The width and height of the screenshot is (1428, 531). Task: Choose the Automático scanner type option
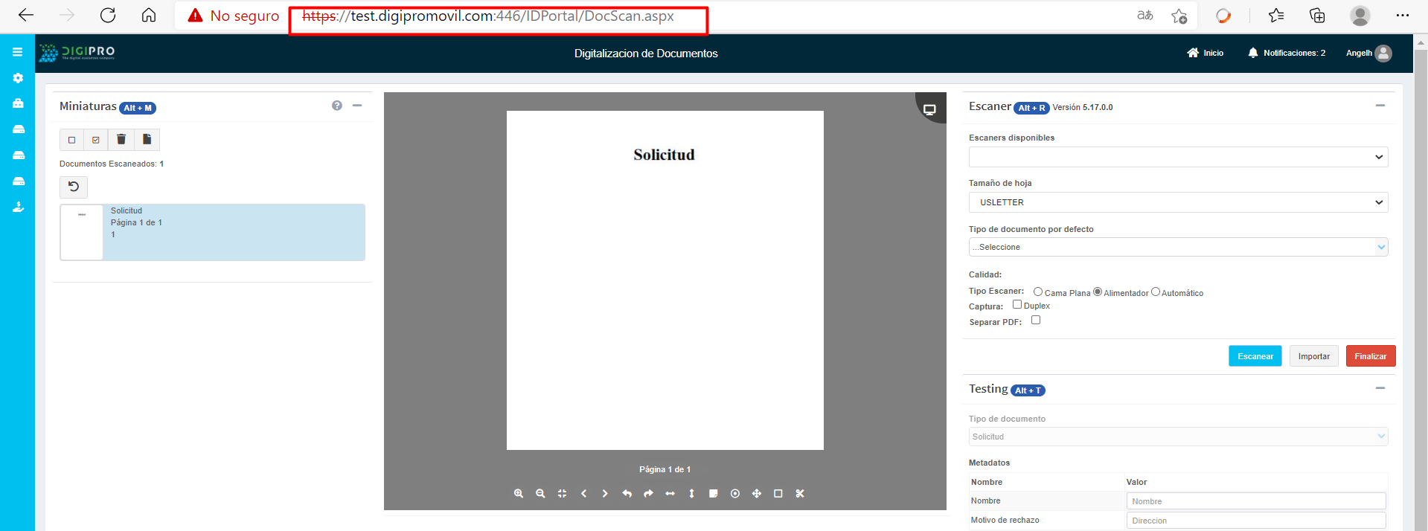pyautogui.click(x=1156, y=292)
